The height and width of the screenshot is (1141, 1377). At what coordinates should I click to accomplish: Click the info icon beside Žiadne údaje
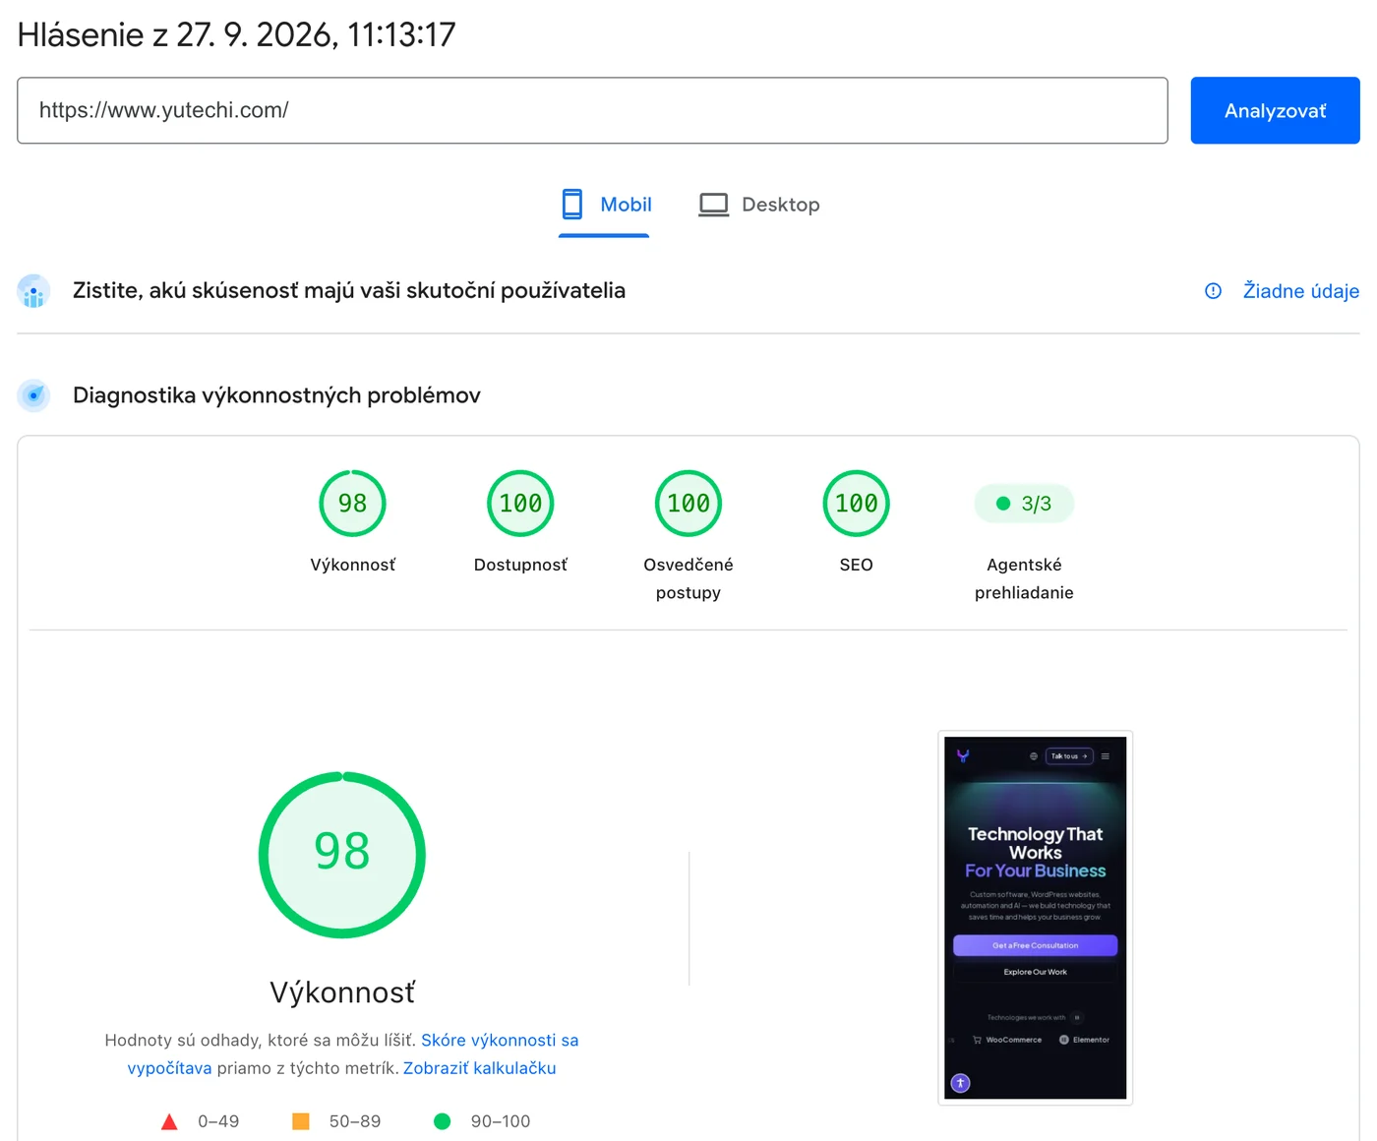point(1214,291)
